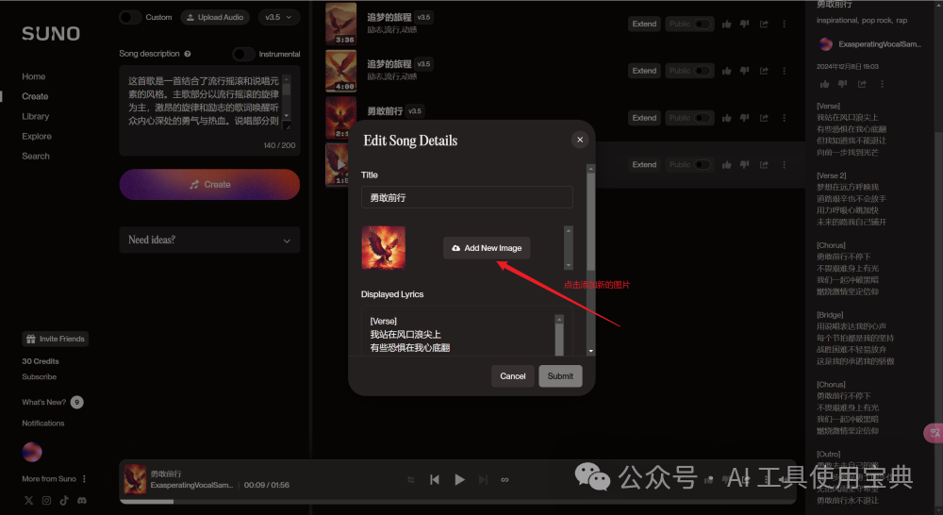
Task: Open Notifications in sidebar
Action: point(43,423)
